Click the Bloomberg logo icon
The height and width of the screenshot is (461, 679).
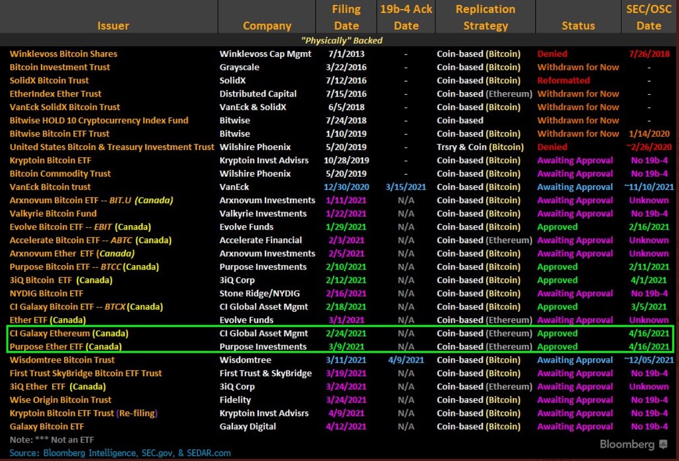point(663,444)
